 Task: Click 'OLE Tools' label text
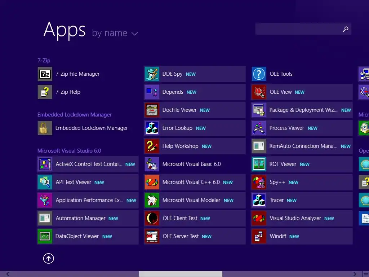tap(281, 74)
